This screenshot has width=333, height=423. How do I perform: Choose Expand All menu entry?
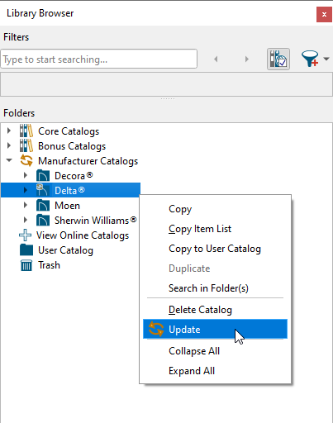click(x=215, y=371)
